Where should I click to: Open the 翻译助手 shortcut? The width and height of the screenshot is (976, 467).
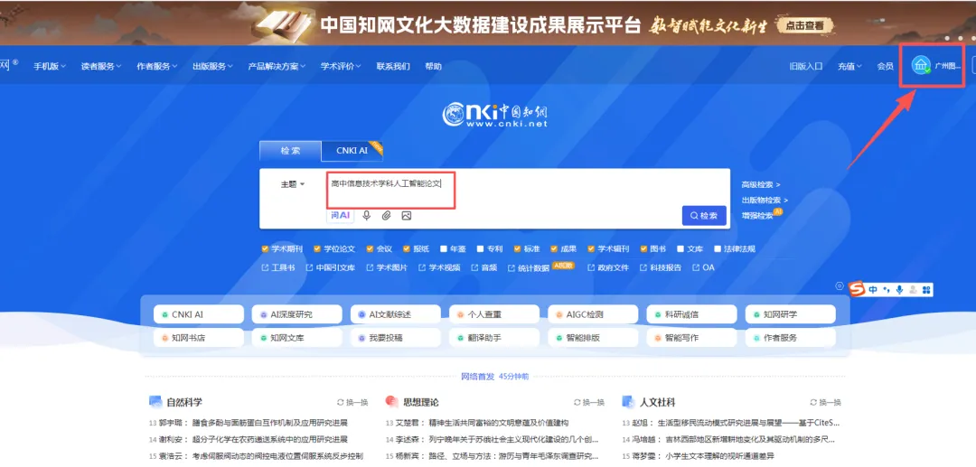(x=494, y=338)
